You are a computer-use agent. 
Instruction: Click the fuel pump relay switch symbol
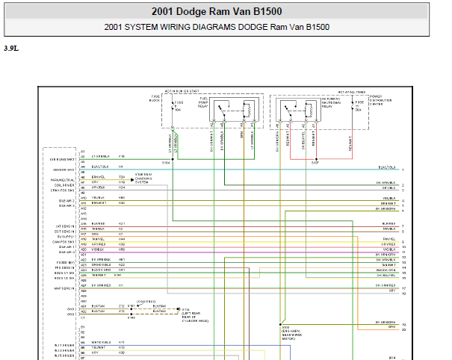(x=223, y=109)
